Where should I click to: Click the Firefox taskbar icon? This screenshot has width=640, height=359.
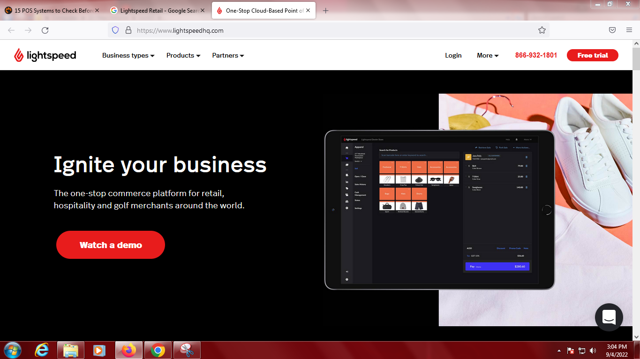128,350
